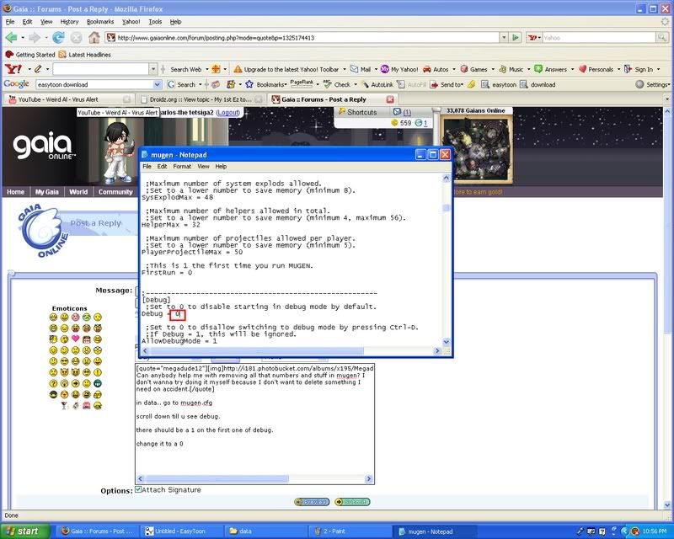The image size is (674, 539).
Task: Click the Yahoo search magnifier icon
Action: [661, 38]
